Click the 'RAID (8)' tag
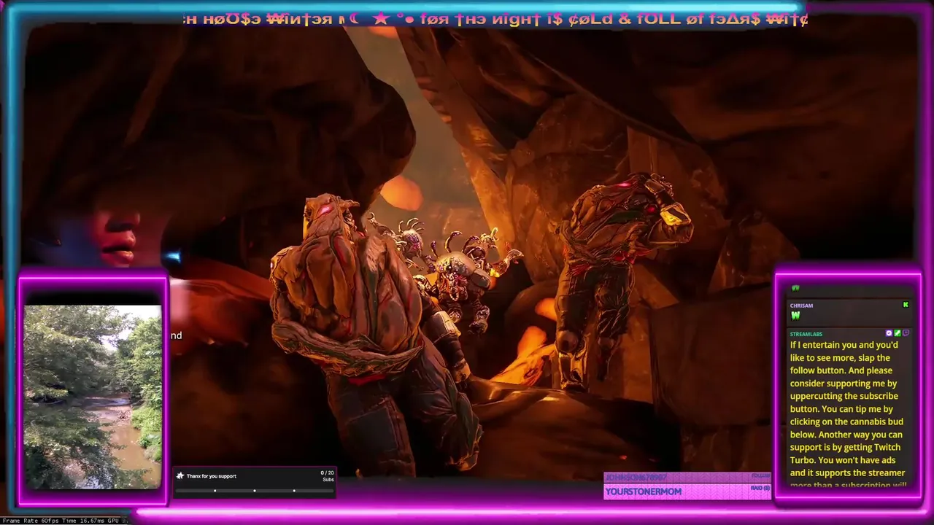934x525 pixels. 760,488
